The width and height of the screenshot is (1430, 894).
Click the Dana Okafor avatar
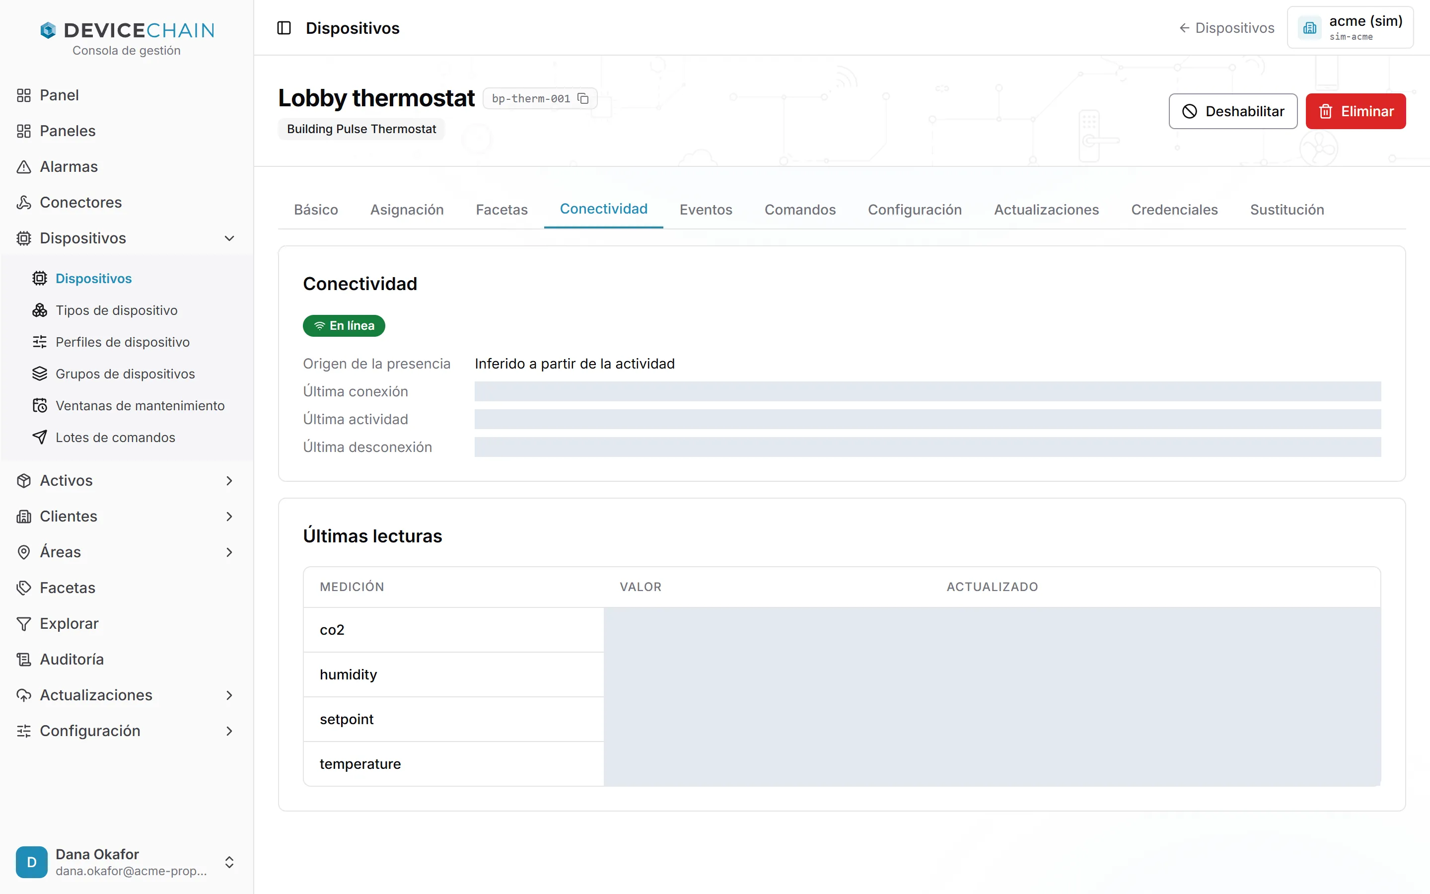pyautogui.click(x=32, y=862)
